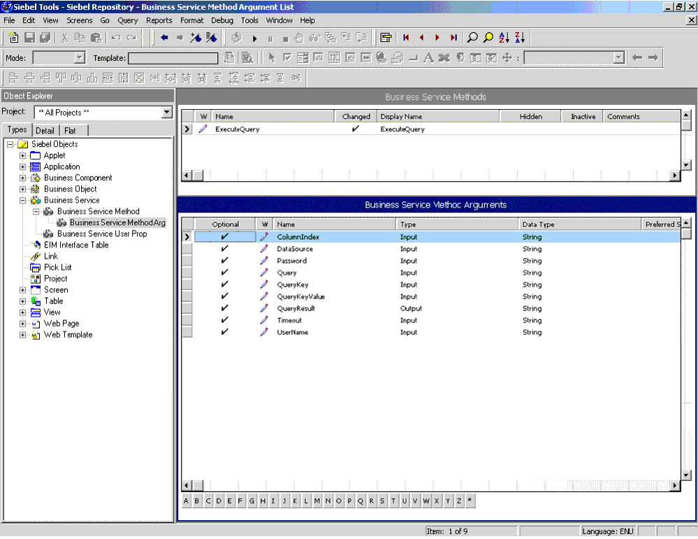
Task: Sort ascending with the A-Z icon
Action: click(504, 38)
